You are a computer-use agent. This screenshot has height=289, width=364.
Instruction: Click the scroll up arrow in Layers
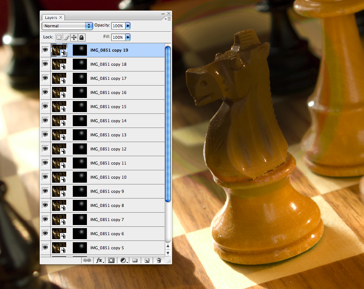point(168,246)
